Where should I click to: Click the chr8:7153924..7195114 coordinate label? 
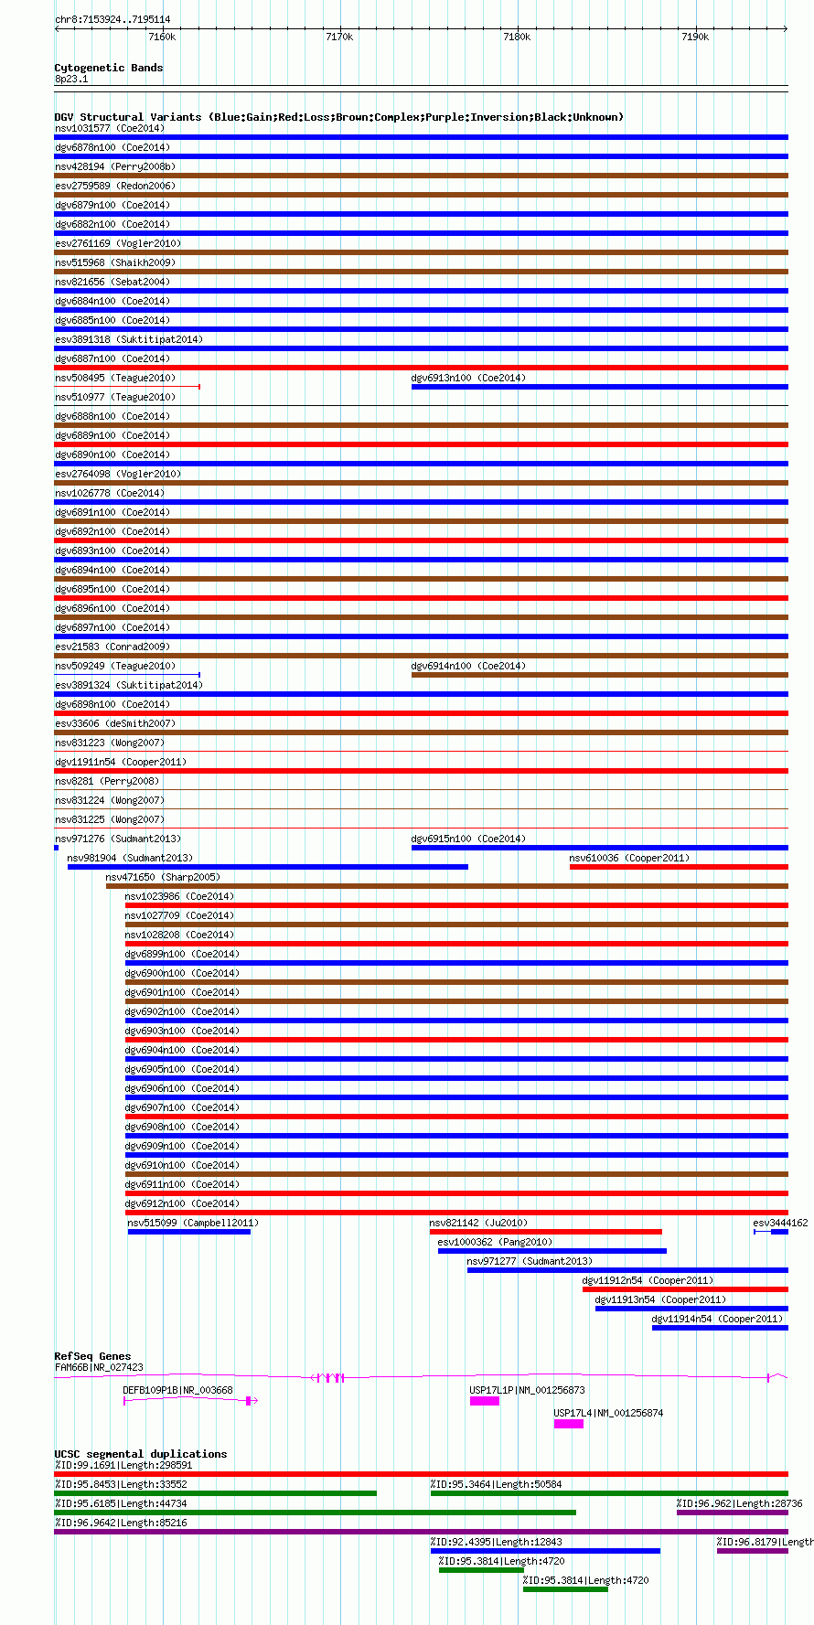click(112, 19)
